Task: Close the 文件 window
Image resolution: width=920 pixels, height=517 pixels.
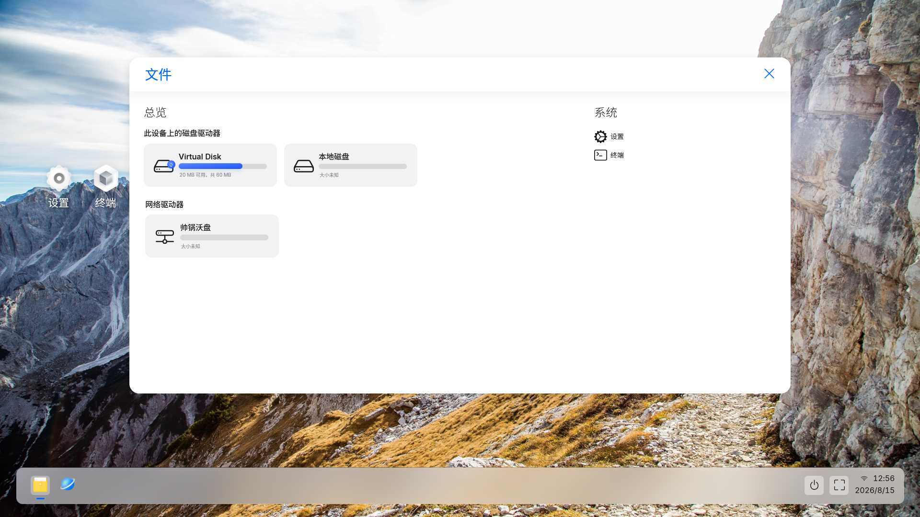Action: point(769,74)
